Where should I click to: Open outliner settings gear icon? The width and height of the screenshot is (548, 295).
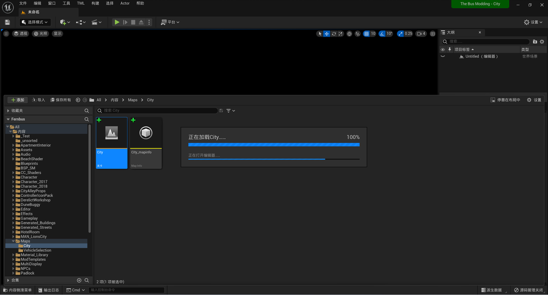click(542, 41)
